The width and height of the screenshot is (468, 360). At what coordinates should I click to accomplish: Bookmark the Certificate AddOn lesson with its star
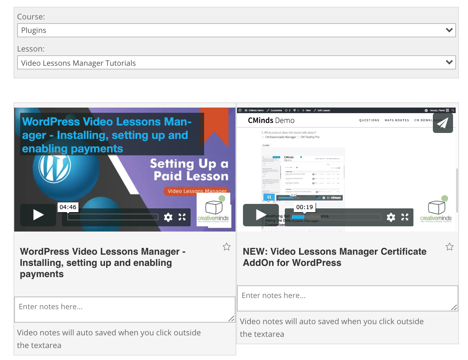coord(449,247)
